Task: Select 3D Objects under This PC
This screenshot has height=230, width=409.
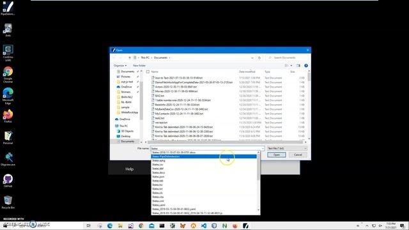Action: pos(127,131)
